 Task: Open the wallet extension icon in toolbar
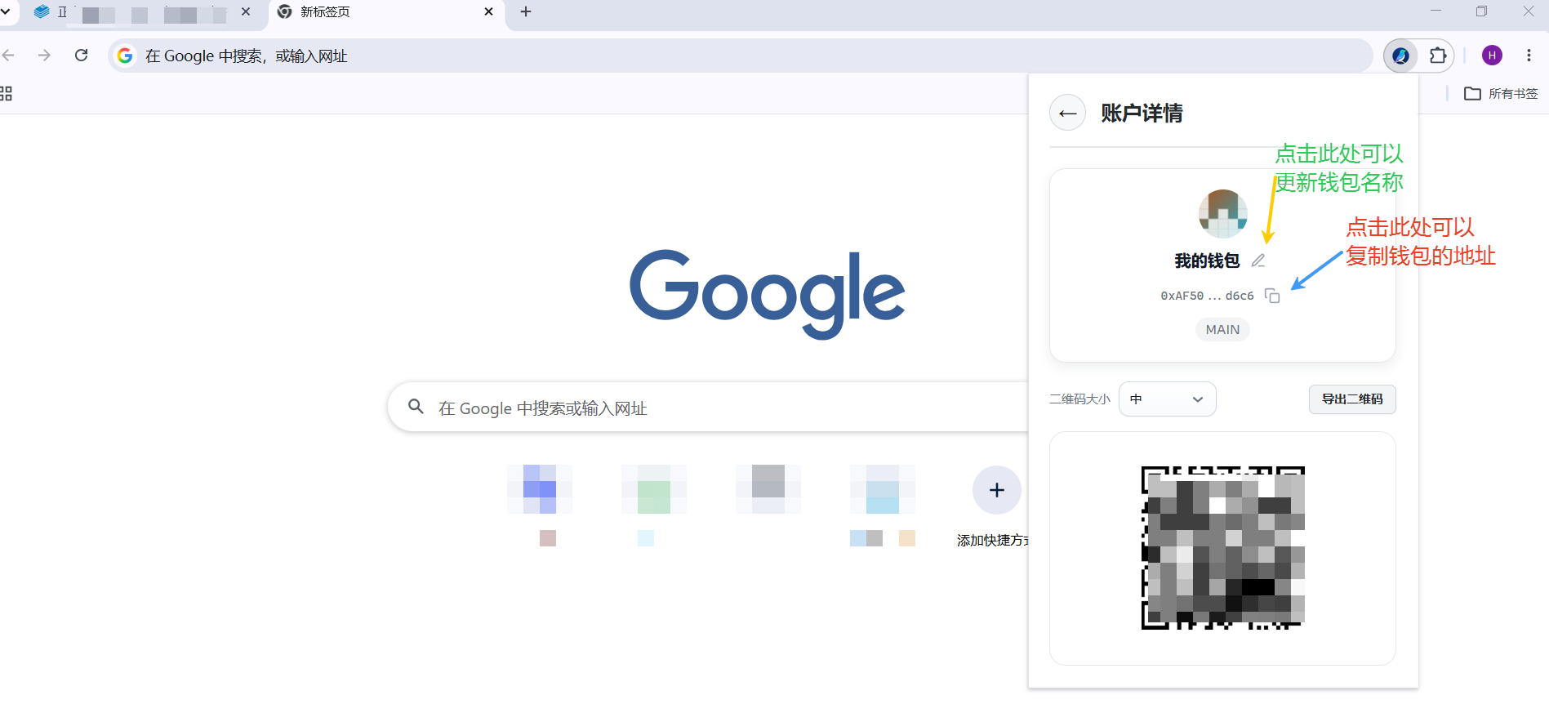(x=1400, y=56)
